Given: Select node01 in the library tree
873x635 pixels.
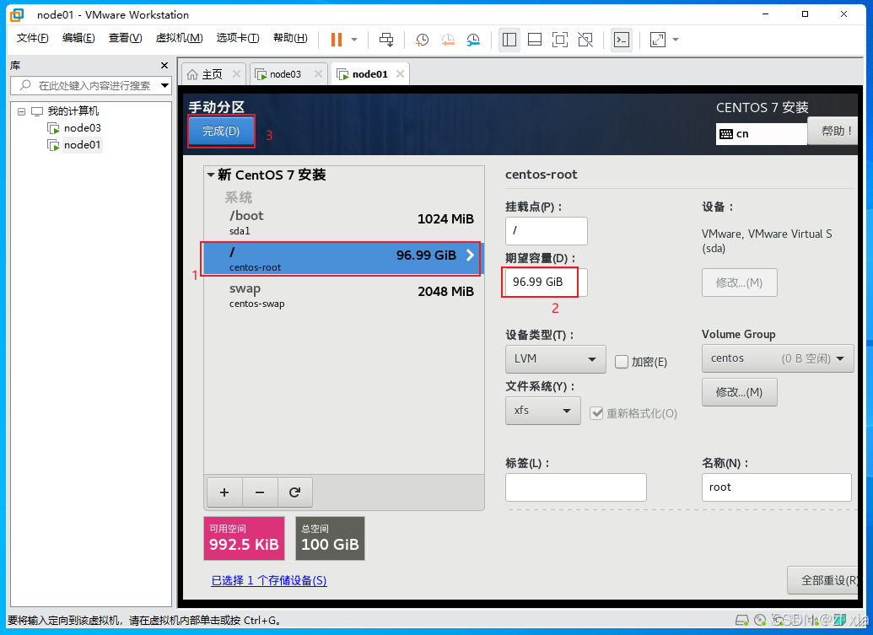Looking at the screenshot, I should pyautogui.click(x=74, y=145).
